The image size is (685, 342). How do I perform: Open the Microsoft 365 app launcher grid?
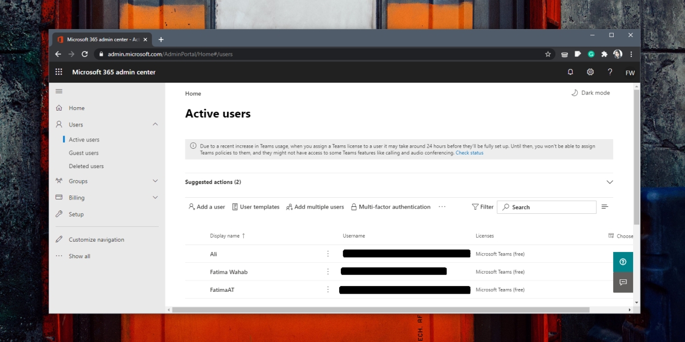coord(59,72)
